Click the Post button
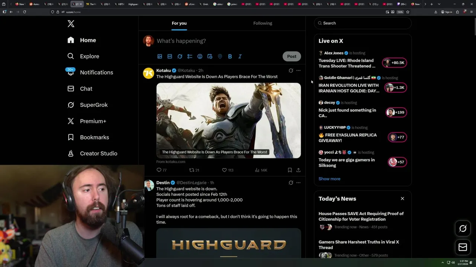This screenshot has height=267, width=476. click(292, 56)
